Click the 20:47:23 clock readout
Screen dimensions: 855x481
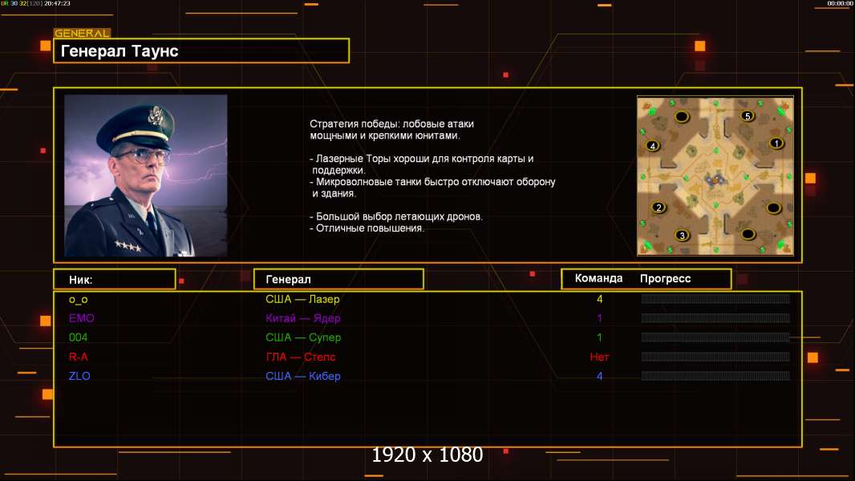(57, 3)
